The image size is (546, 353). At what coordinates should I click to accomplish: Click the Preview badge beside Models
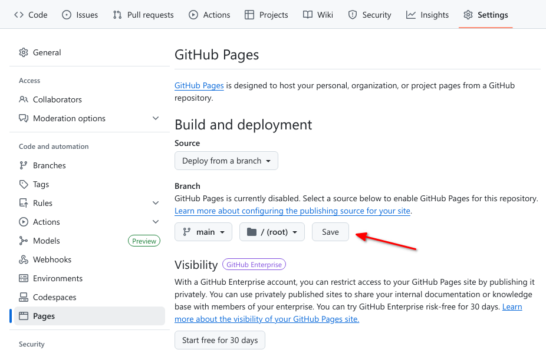point(144,241)
